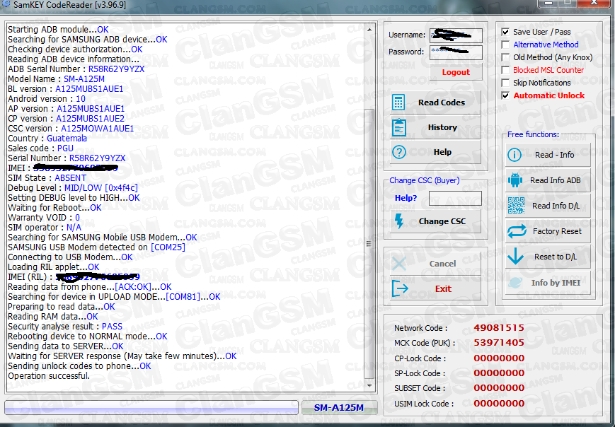615x427 pixels.
Task: Disable the Automatic Unlock checkbox
Action: tap(505, 95)
